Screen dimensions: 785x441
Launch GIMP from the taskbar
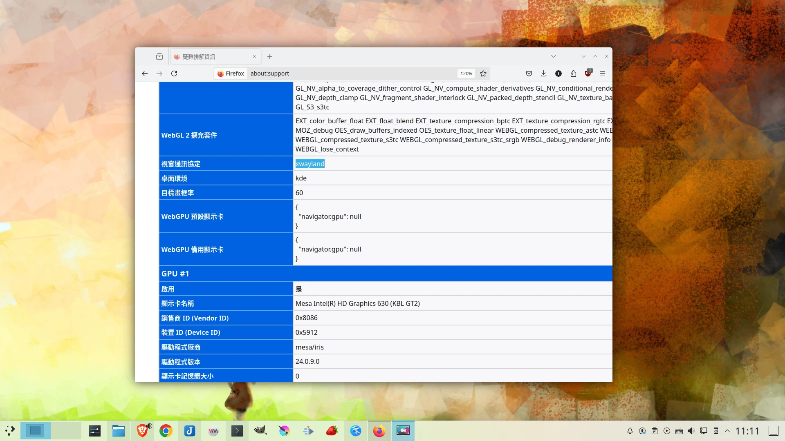click(x=260, y=431)
